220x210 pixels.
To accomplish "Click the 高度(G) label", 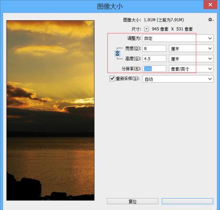I will point(133,58).
